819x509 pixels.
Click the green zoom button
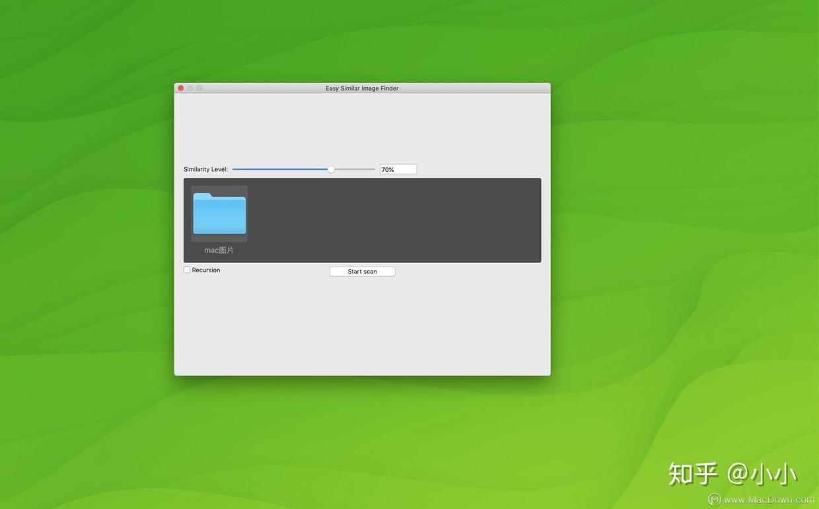click(198, 87)
